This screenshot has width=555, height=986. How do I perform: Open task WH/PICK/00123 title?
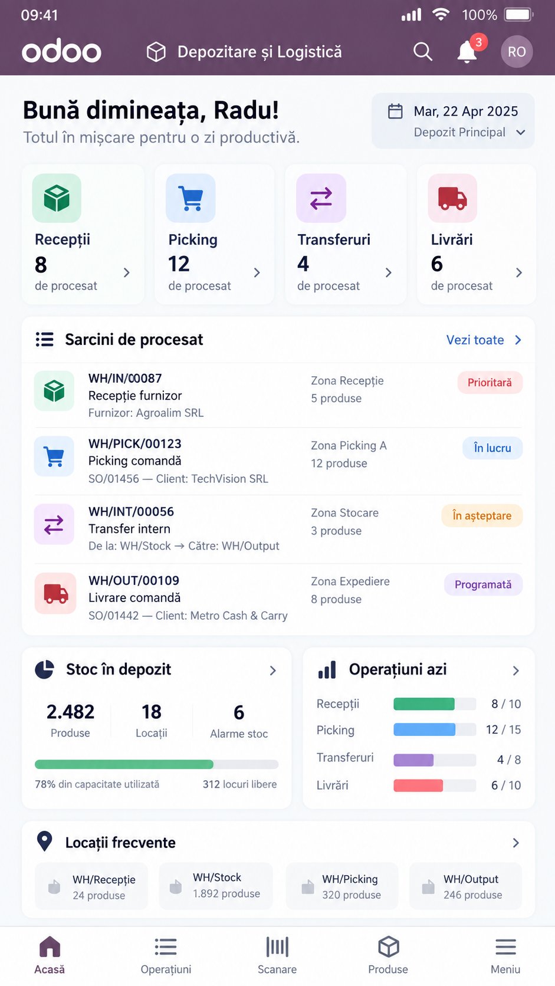click(x=135, y=444)
